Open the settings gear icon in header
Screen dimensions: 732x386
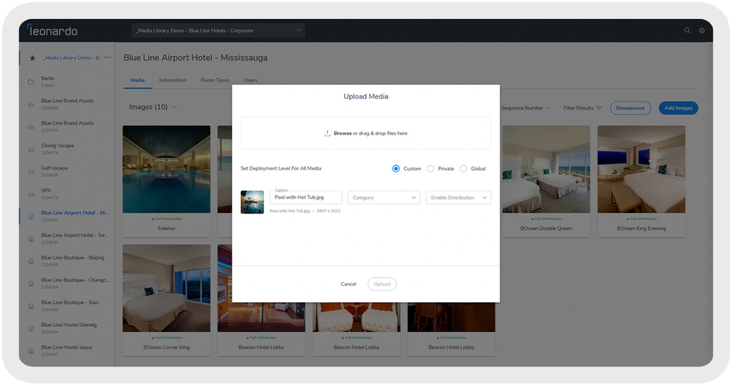pos(702,30)
